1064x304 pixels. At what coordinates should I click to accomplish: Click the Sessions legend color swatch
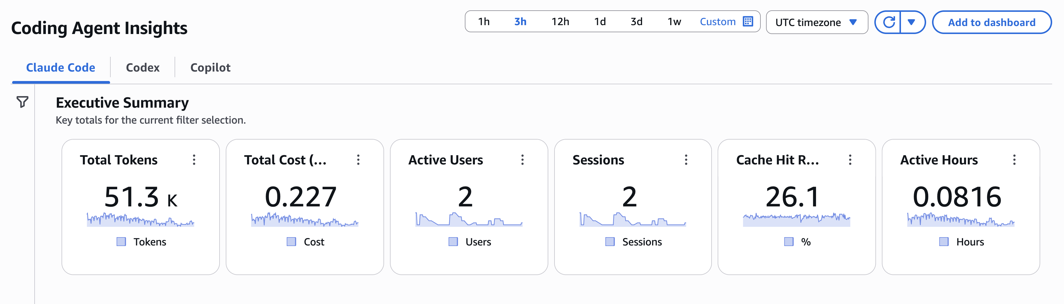[610, 242]
